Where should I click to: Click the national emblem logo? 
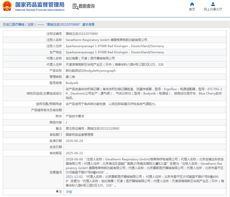[7, 6]
